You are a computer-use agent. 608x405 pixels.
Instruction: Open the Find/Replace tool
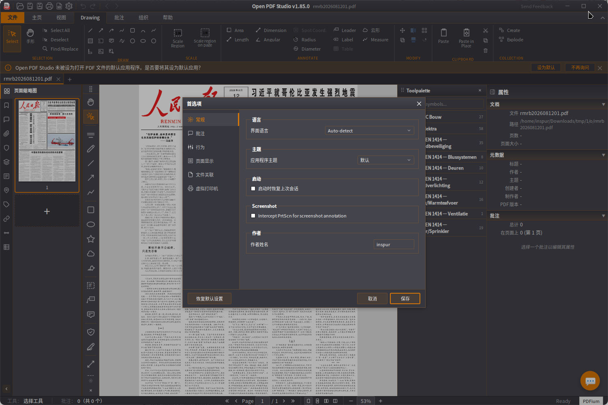tap(60, 49)
